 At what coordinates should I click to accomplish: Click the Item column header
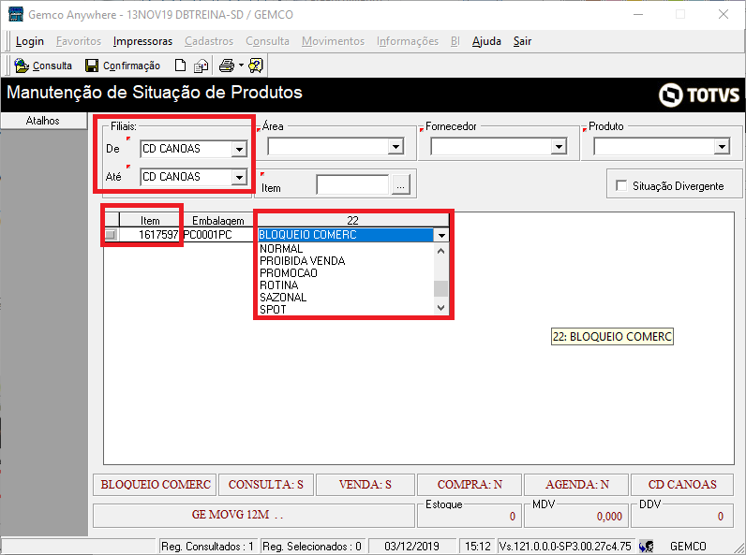point(150,220)
